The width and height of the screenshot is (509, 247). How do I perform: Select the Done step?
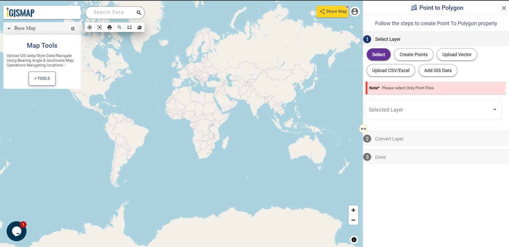[x=380, y=157]
